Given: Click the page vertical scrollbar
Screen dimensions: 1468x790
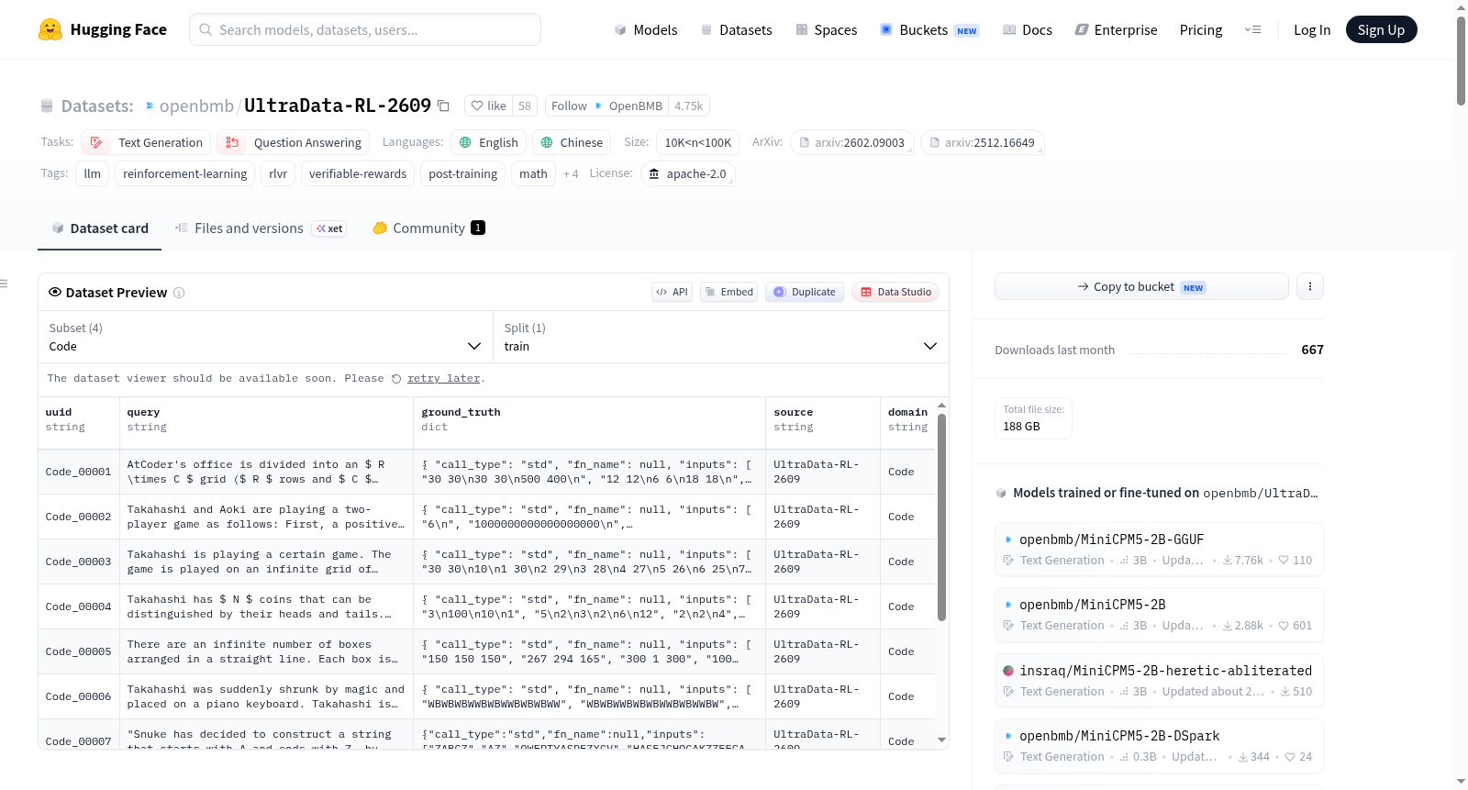Looking at the screenshot, I should (1461, 60).
